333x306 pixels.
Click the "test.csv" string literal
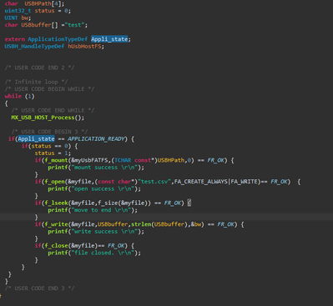[155, 182]
